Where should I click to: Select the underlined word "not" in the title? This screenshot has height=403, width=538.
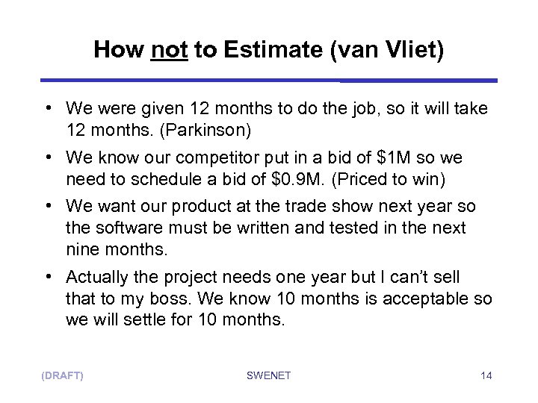click(168, 50)
